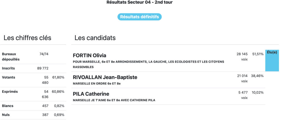Click the blue Élu(e) indicator box

pyautogui.click(x=272, y=61)
